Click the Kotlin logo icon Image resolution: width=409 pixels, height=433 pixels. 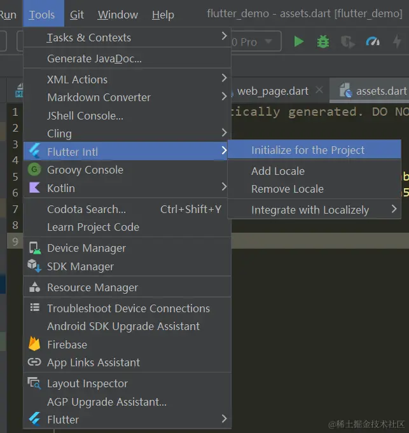point(35,188)
